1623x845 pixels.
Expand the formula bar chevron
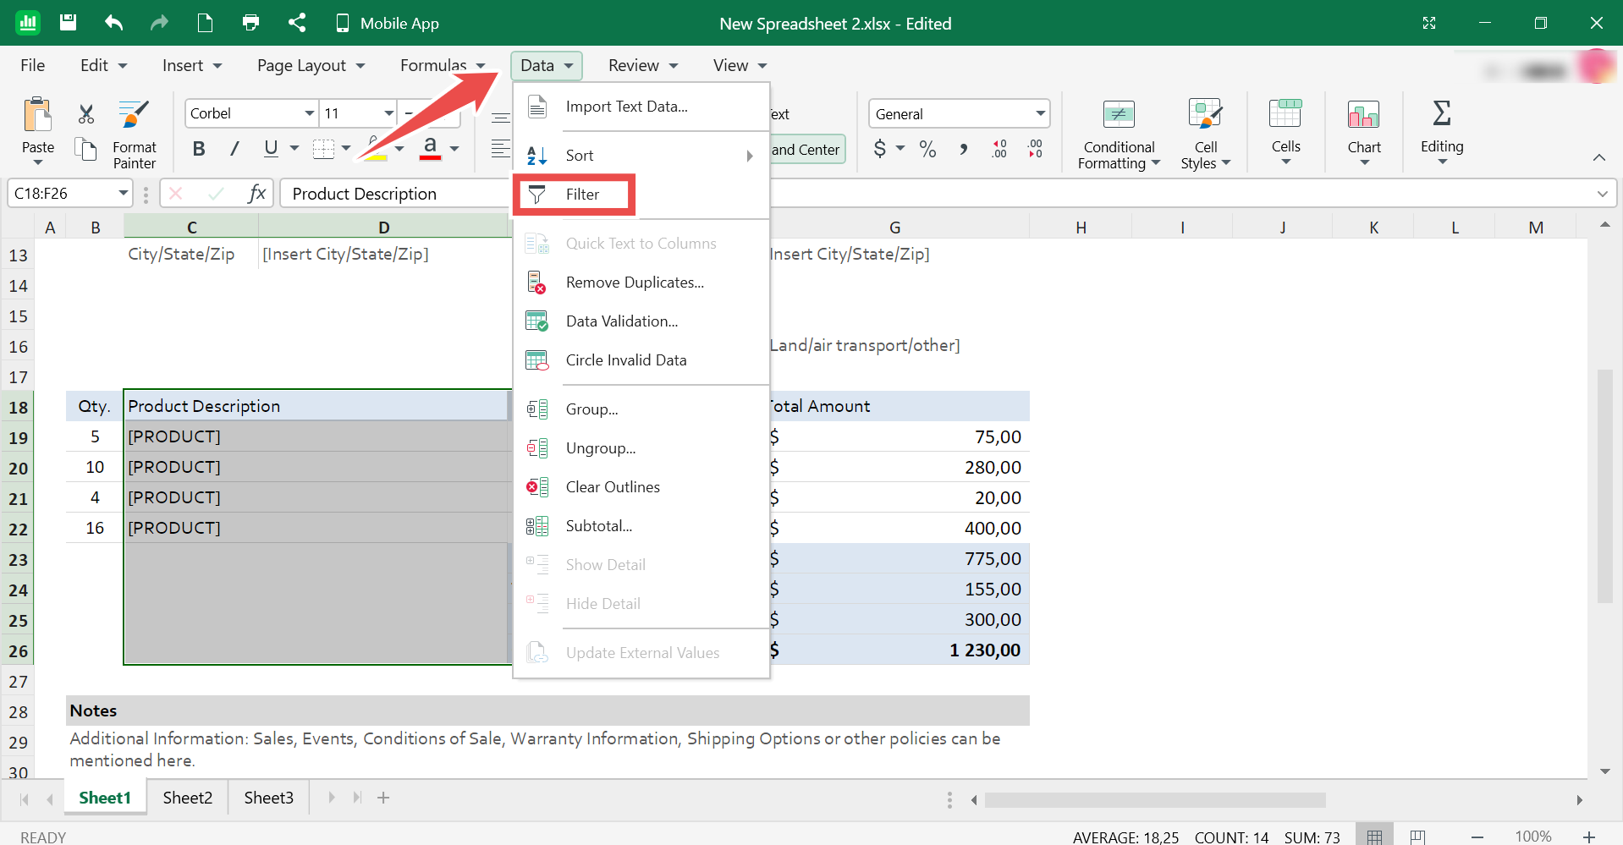pos(1602,194)
